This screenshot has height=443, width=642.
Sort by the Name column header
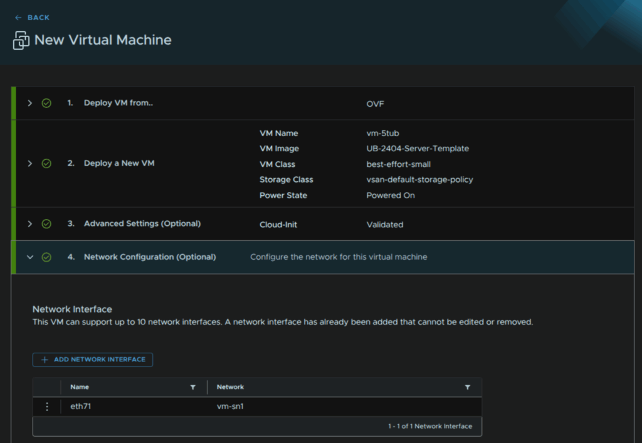pyautogui.click(x=80, y=387)
